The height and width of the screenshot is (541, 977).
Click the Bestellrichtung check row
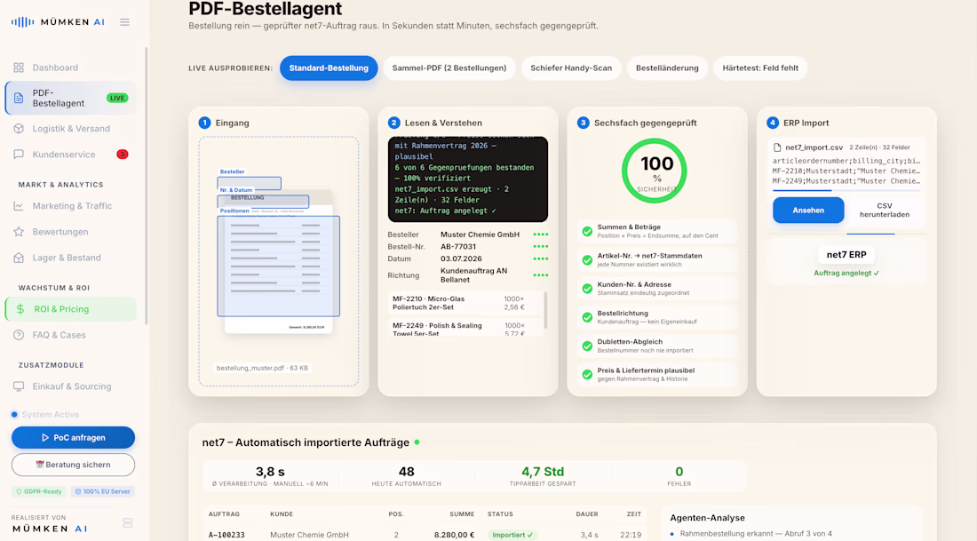point(656,317)
